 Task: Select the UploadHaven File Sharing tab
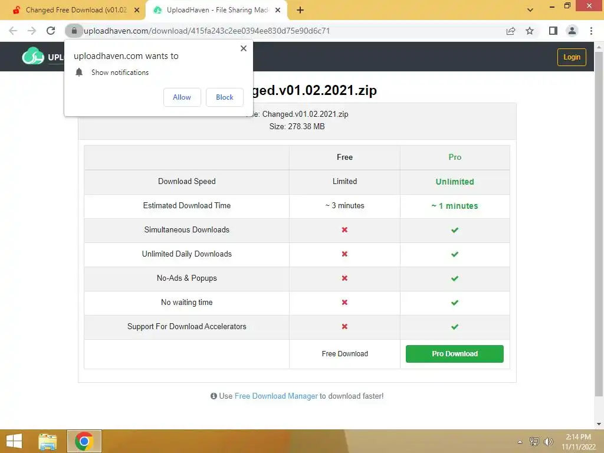click(217, 10)
